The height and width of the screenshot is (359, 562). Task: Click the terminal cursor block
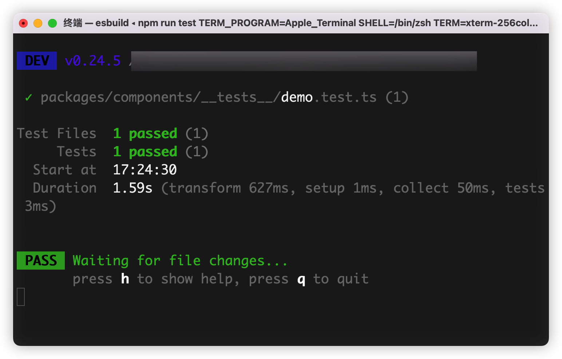click(x=21, y=297)
